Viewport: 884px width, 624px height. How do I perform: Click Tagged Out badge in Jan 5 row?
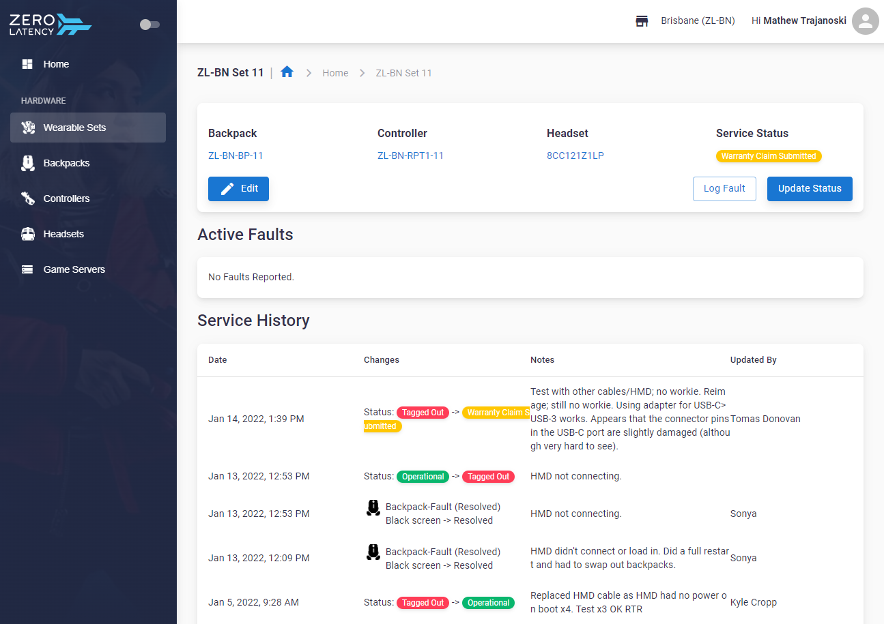tap(423, 603)
